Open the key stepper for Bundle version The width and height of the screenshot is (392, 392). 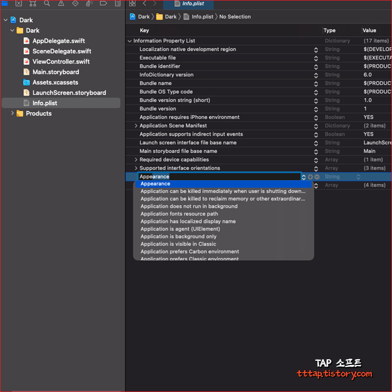point(316,109)
